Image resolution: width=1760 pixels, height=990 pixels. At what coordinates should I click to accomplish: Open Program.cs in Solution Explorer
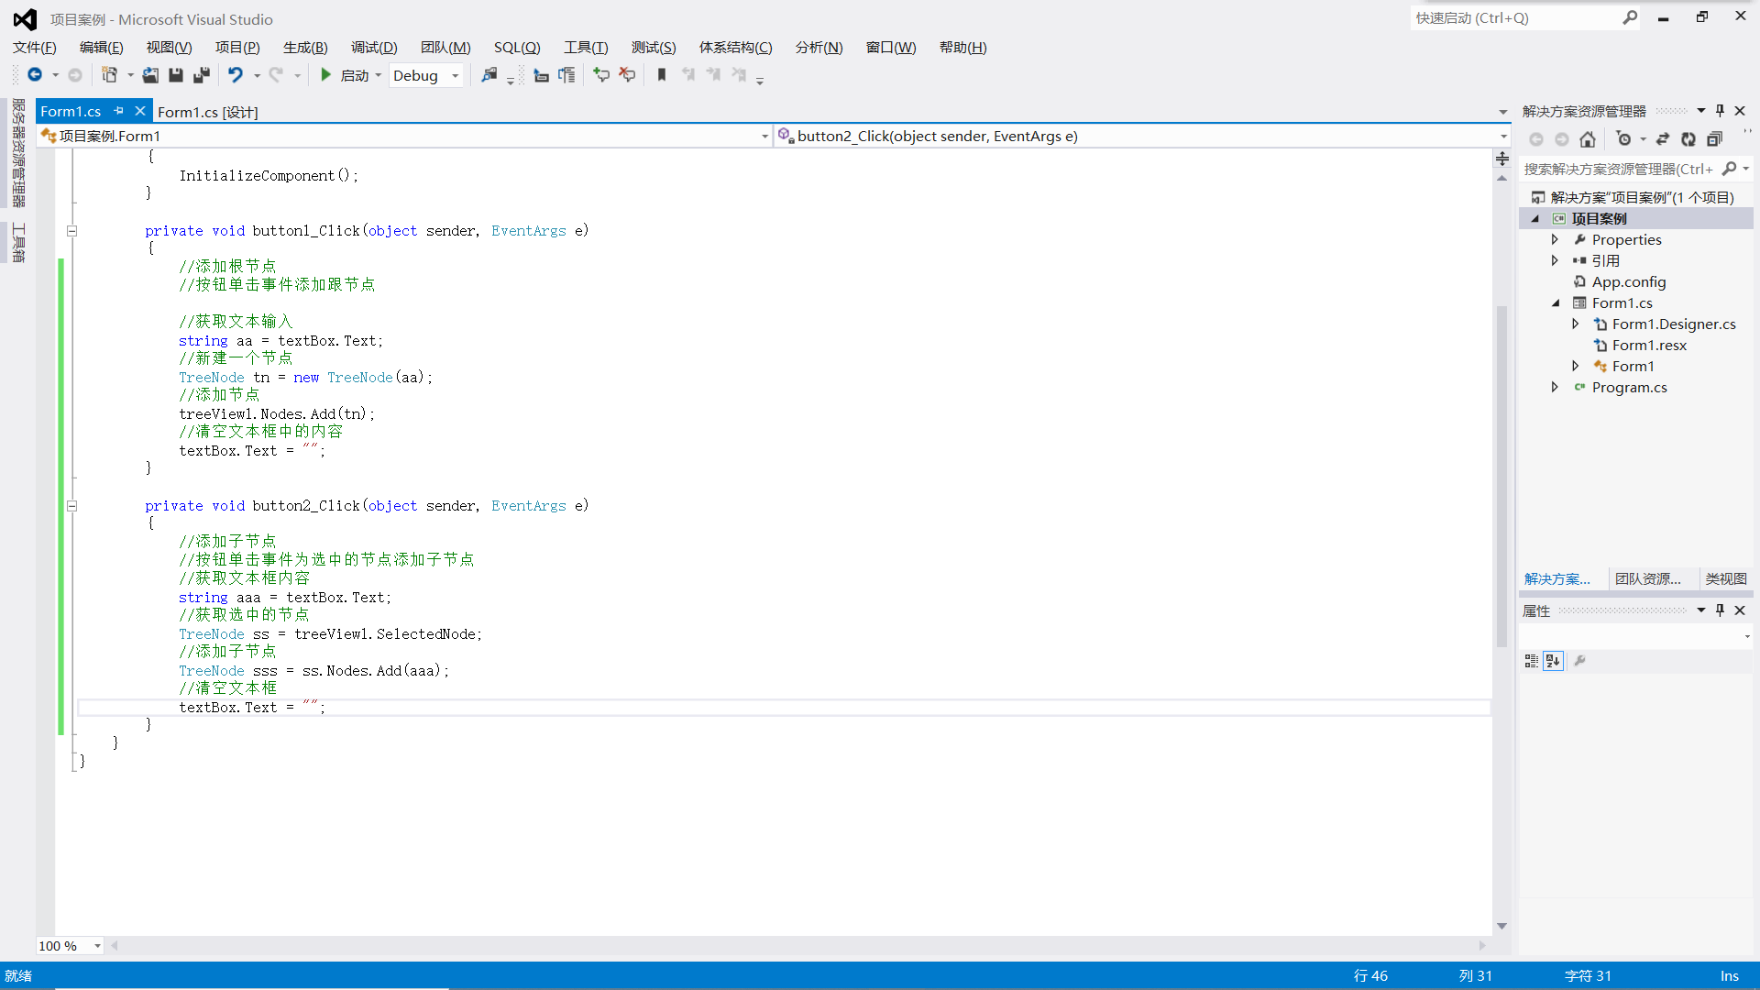point(1629,388)
